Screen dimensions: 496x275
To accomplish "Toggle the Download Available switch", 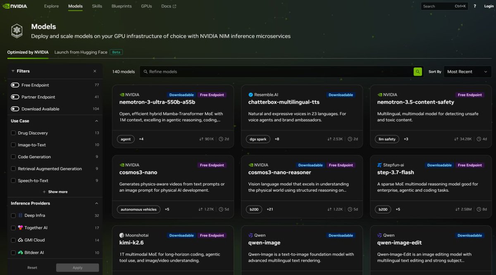I will [x=15, y=109].
